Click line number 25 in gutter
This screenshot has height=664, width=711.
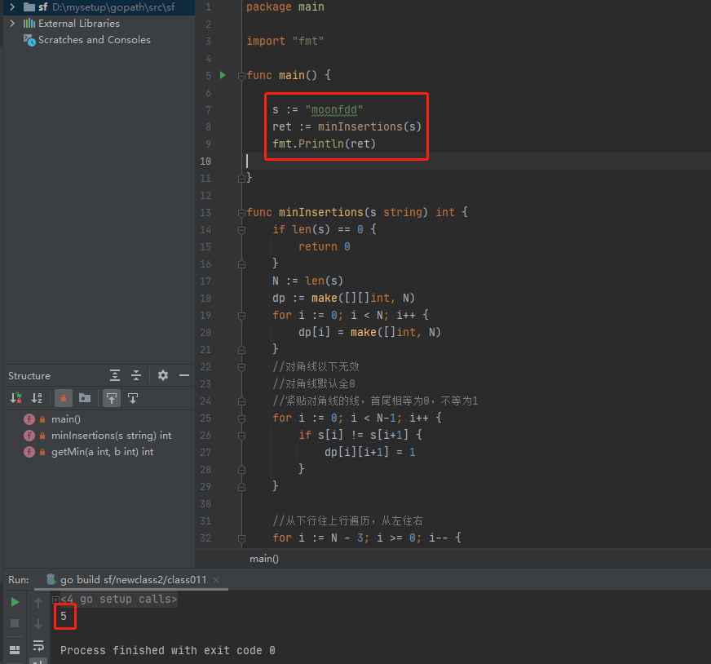205,418
